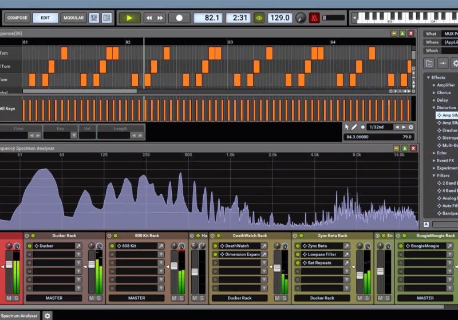Select the arrow pointer tool
The height and width of the screenshot is (320, 458).
pyautogui.click(x=347, y=127)
